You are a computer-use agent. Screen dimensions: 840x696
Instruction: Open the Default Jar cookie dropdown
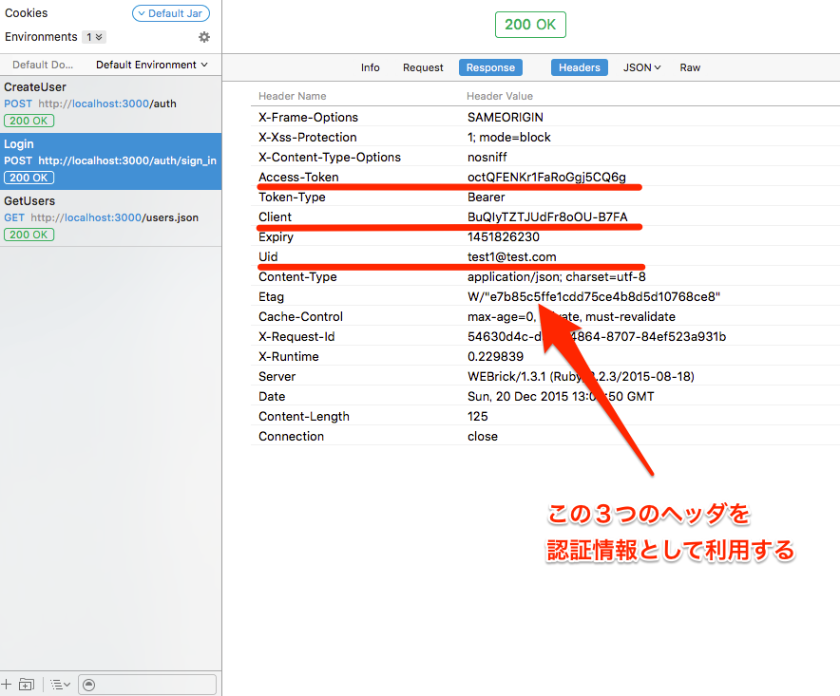point(171,13)
